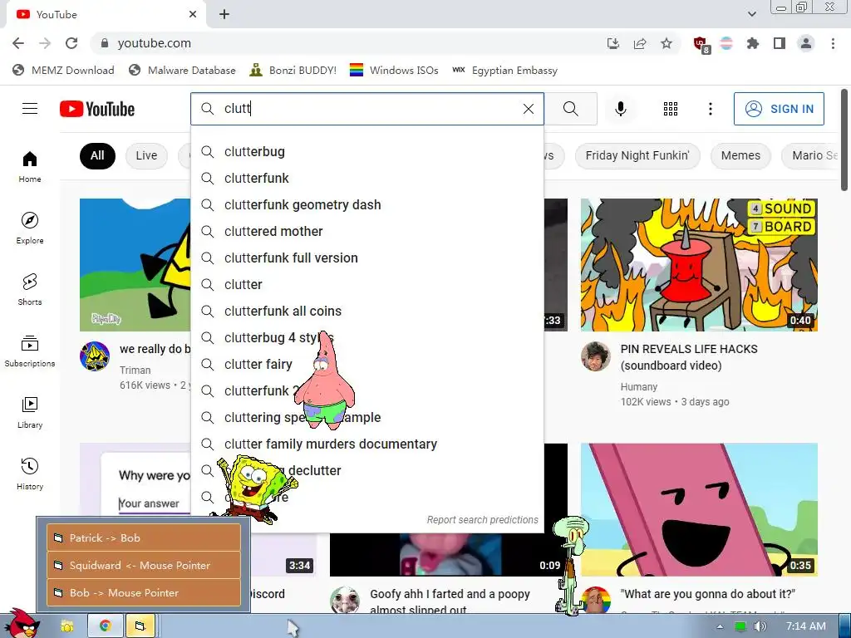Open Windows ISOs bookmark
The width and height of the screenshot is (851, 638).
point(394,71)
